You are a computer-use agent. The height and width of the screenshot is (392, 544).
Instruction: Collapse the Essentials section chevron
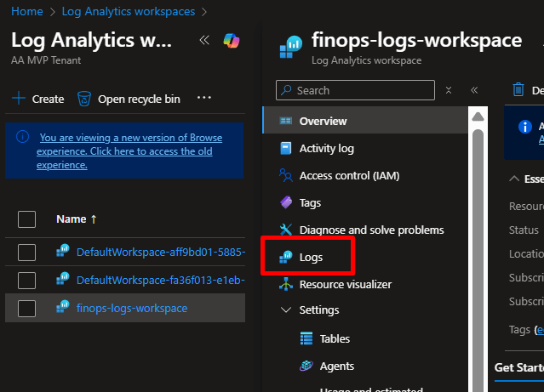pyautogui.click(x=513, y=179)
